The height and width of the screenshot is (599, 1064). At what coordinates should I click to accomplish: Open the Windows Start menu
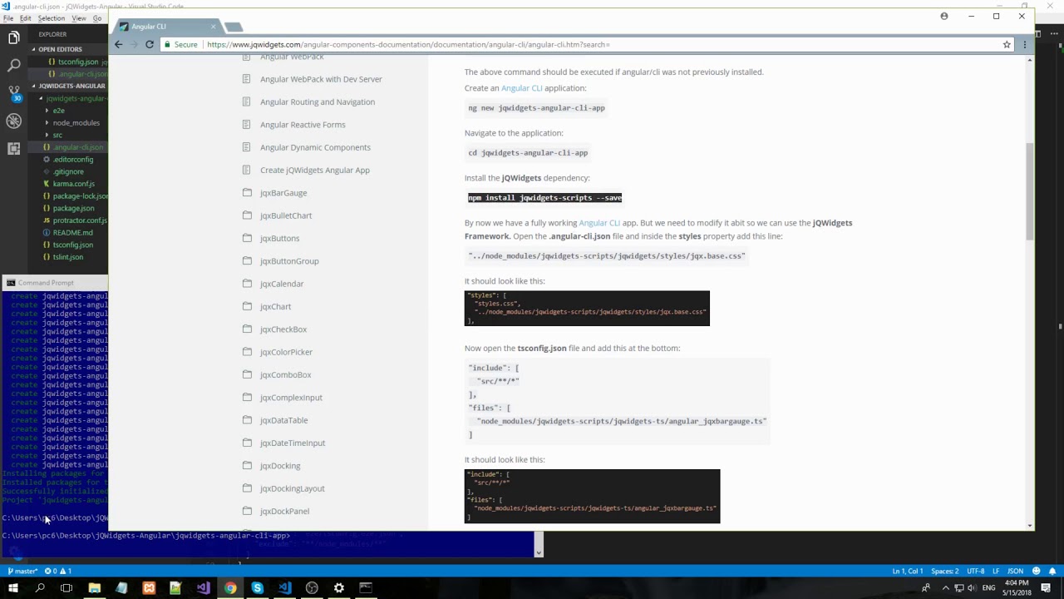[x=12, y=588]
